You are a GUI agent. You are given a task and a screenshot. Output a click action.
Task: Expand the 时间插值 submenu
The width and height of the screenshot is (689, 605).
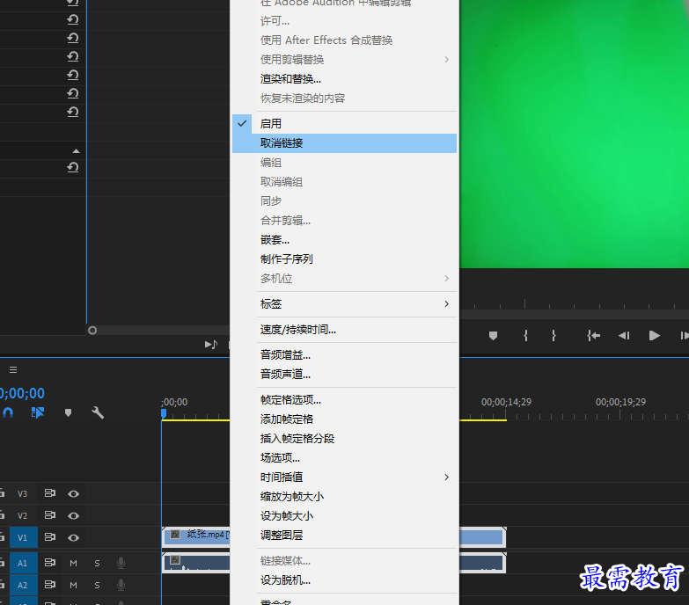pyautogui.click(x=344, y=477)
